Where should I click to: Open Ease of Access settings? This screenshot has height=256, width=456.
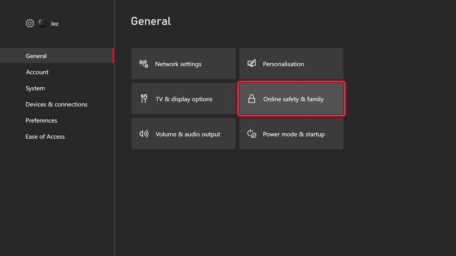pyautogui.click(x=45, y=137)
